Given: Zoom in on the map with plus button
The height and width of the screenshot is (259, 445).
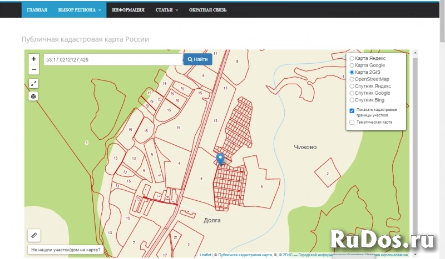Looking at the screenshot, I should click(x=34, y=59).
